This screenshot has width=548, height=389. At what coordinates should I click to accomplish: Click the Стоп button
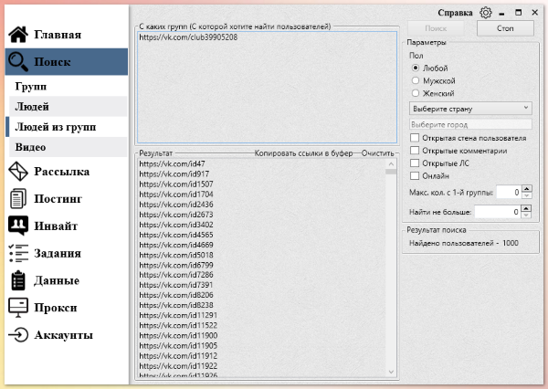click(505, 28)
